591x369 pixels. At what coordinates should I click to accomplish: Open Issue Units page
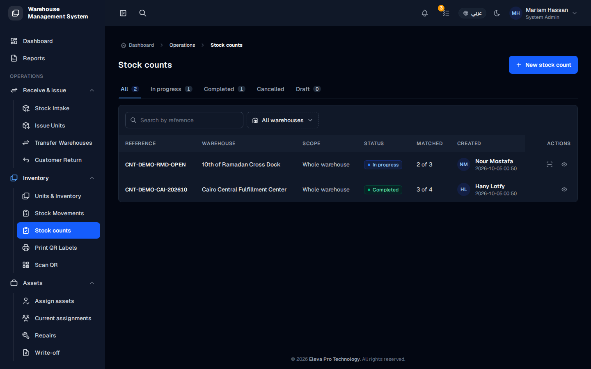pos(58,125)
